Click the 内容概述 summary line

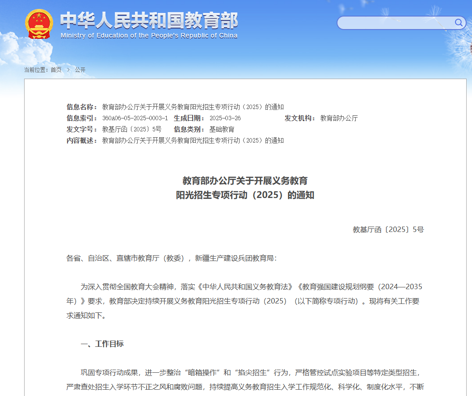[193, 140]
